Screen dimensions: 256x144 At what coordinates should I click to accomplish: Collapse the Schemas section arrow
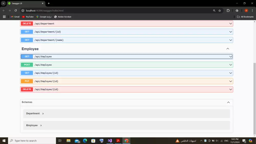[228, 102]
